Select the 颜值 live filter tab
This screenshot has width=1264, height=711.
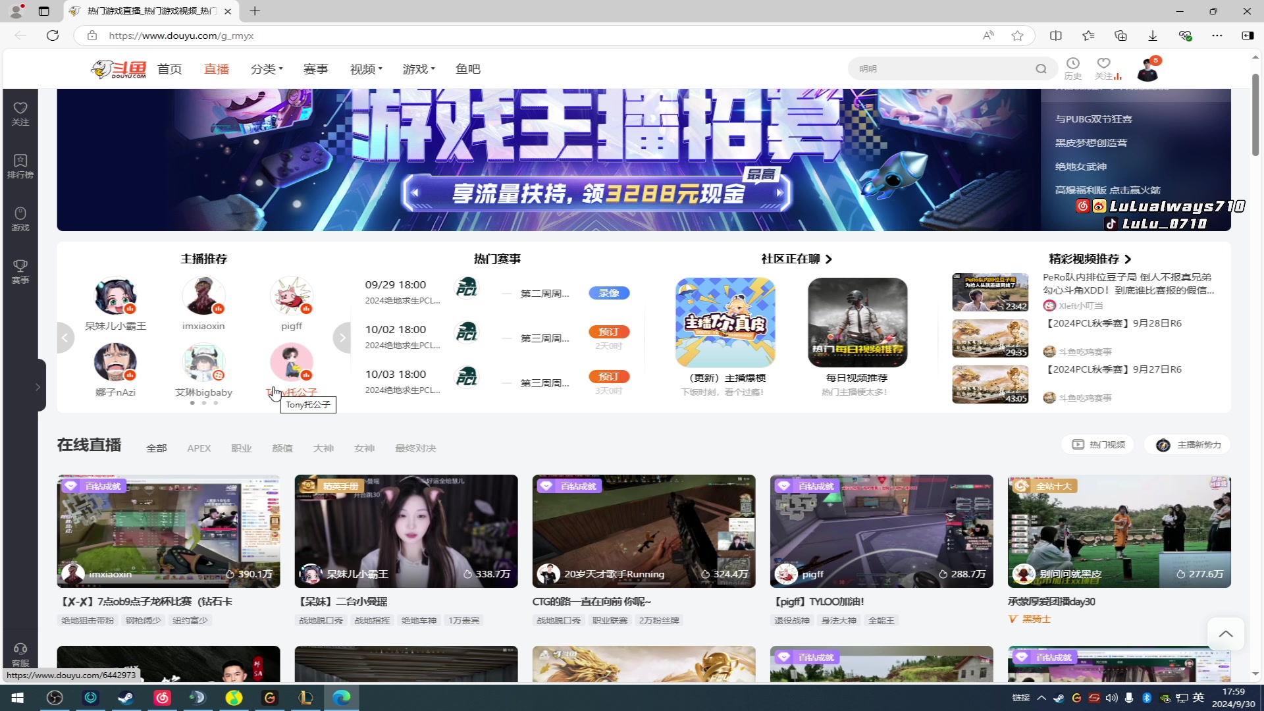coord(282,448)
